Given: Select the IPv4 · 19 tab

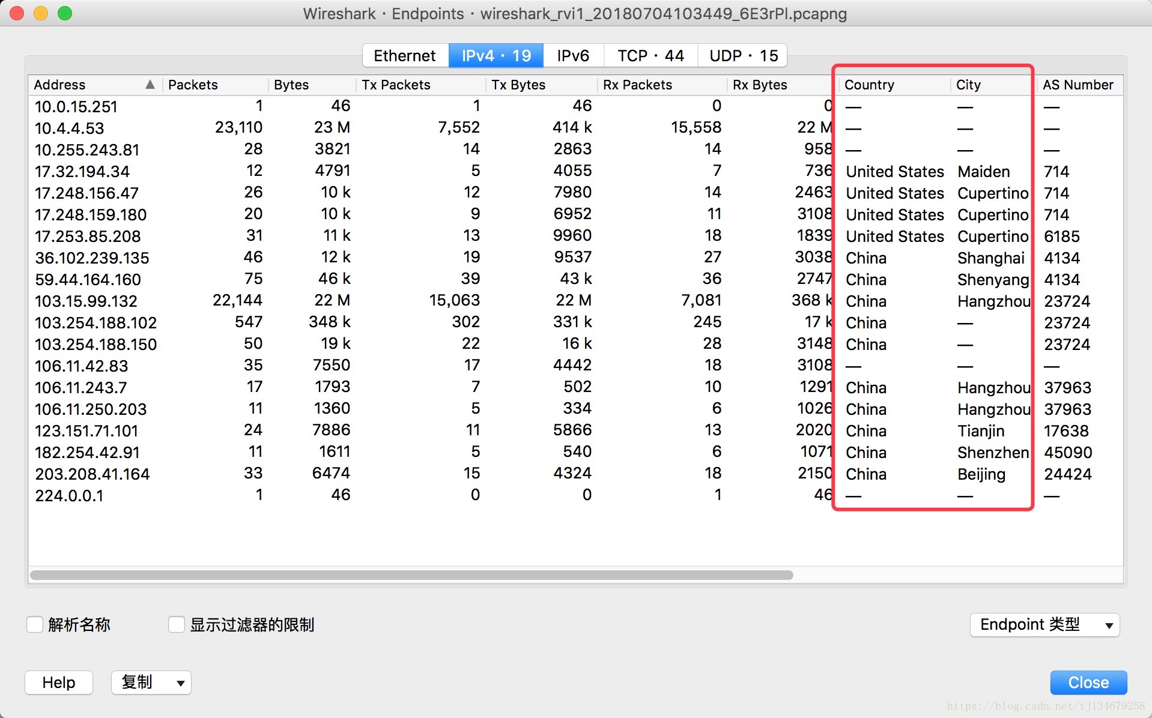Looking at the screenshot, I should (x=496, y=56).
